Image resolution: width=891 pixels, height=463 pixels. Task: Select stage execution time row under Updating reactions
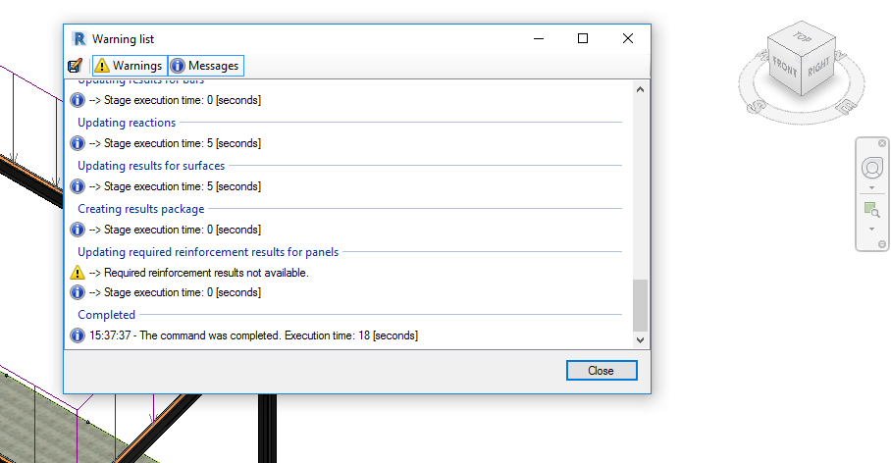point(175,143)
